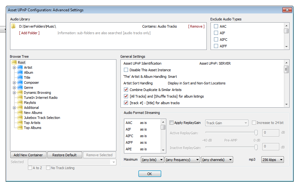The width and height of the screenshot is (299, 187).
Task: Click the TuneIn Internet Radio folder icon
Action: 20,98
